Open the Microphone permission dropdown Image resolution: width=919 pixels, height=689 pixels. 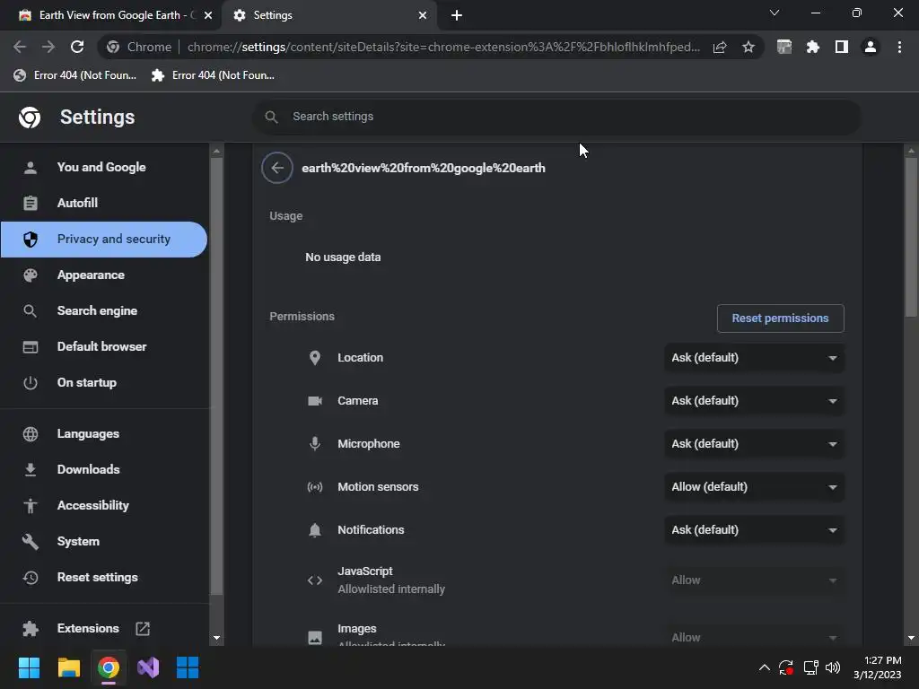coord(754,444)
